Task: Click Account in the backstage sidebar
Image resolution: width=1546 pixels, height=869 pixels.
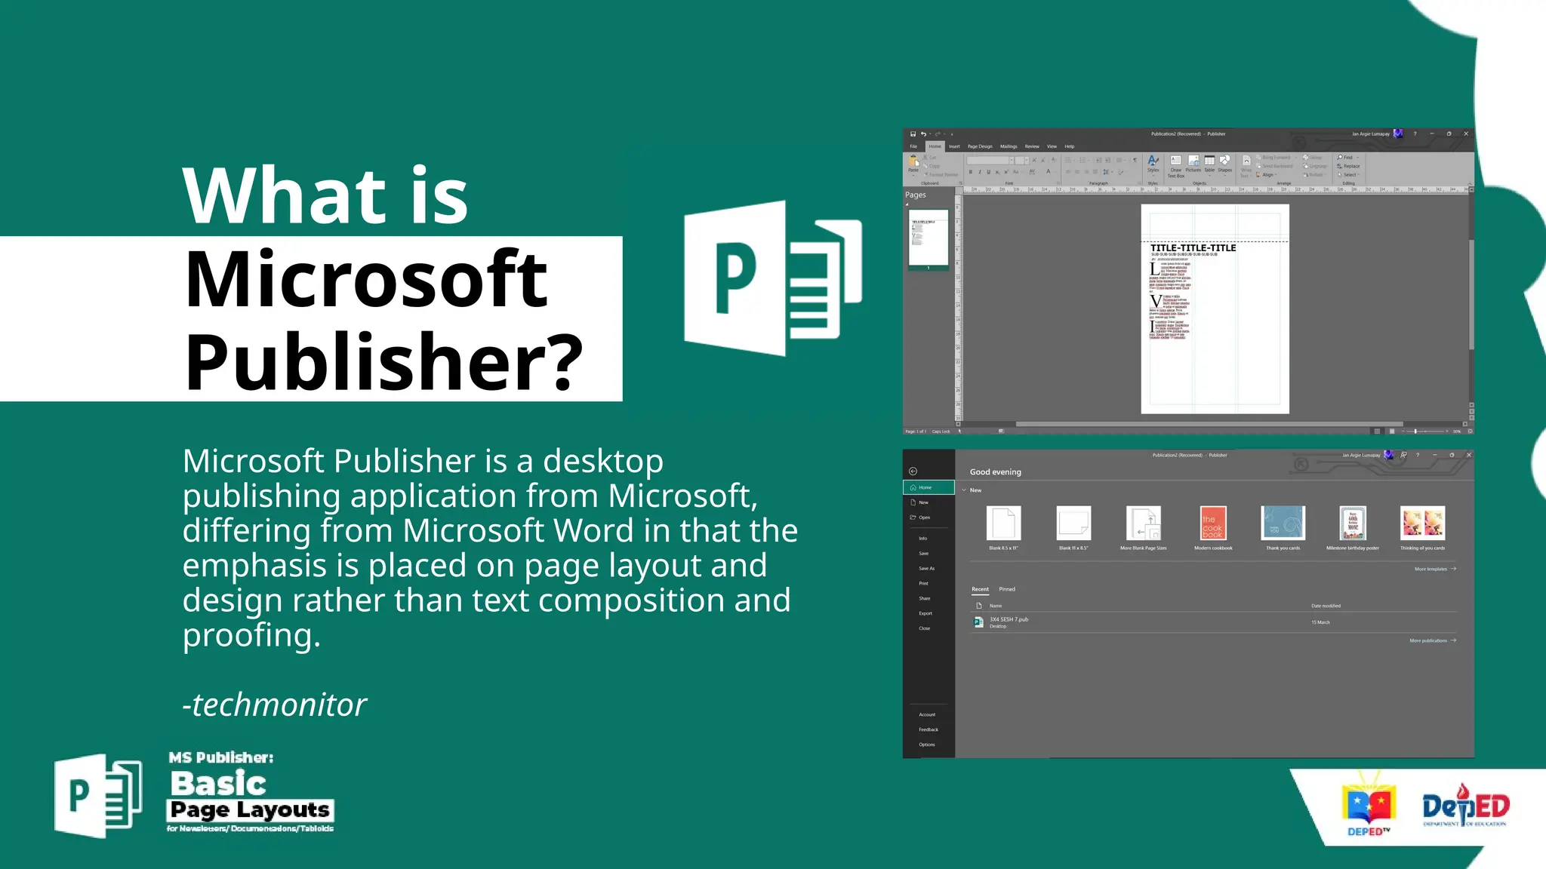Action: click(x=929, y=714)
